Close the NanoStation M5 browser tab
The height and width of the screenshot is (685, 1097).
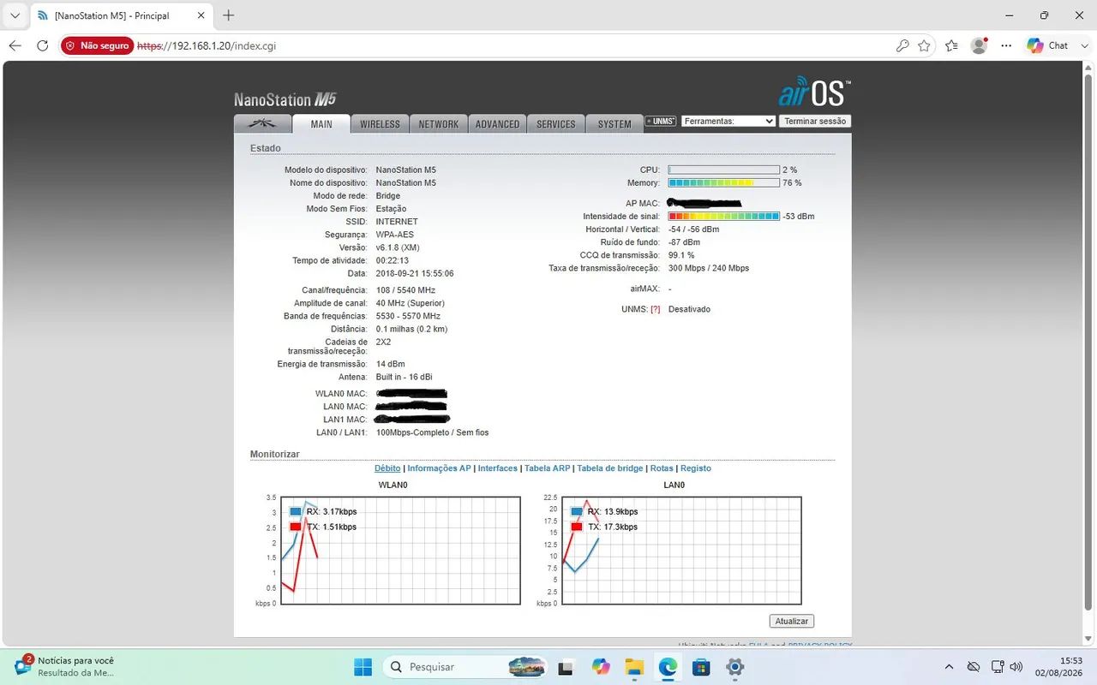coord(202,15)
